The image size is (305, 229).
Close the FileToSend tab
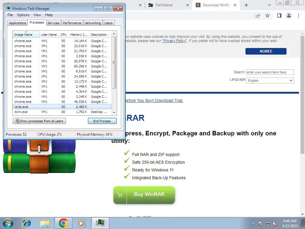coord(188,5)
